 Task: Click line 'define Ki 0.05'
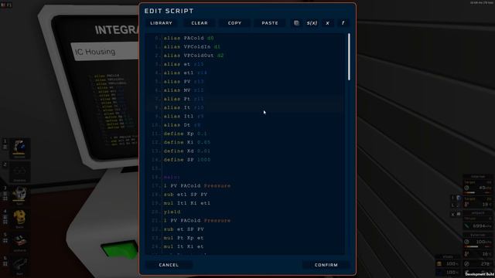[186, 142]
